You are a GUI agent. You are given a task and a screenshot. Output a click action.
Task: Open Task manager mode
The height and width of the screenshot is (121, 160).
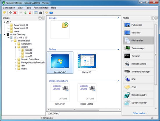tap(138, 48)
